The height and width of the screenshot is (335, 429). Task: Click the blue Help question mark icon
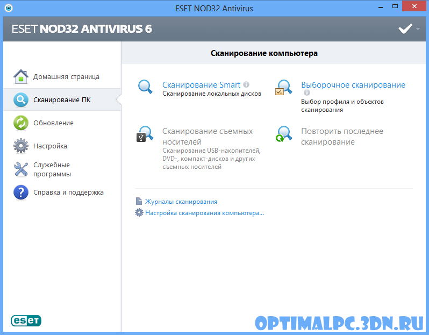(21, 192)
